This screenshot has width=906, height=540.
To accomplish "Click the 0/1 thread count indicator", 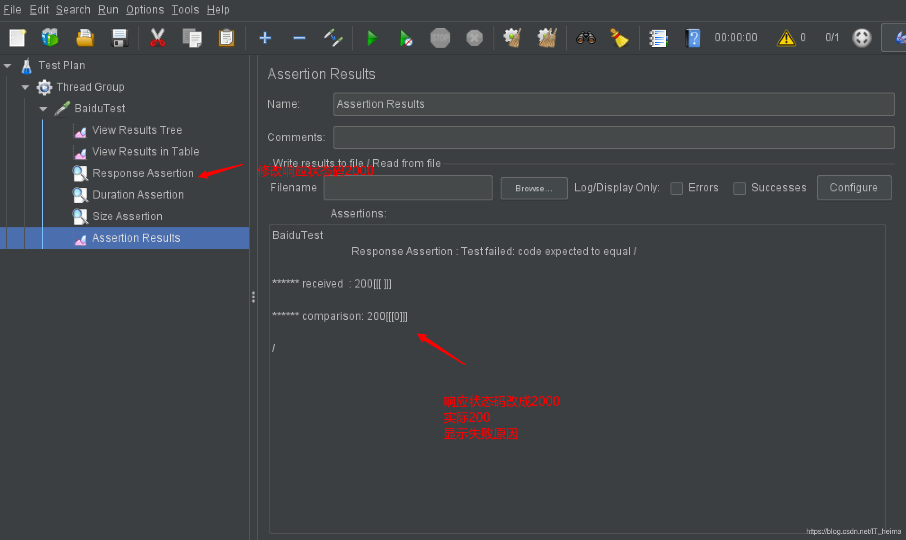I will click(832, 38).
